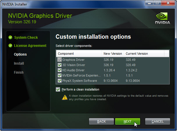Sort by the Component column header
Viewport: 177px width, 131px height.
coord(79,54)
